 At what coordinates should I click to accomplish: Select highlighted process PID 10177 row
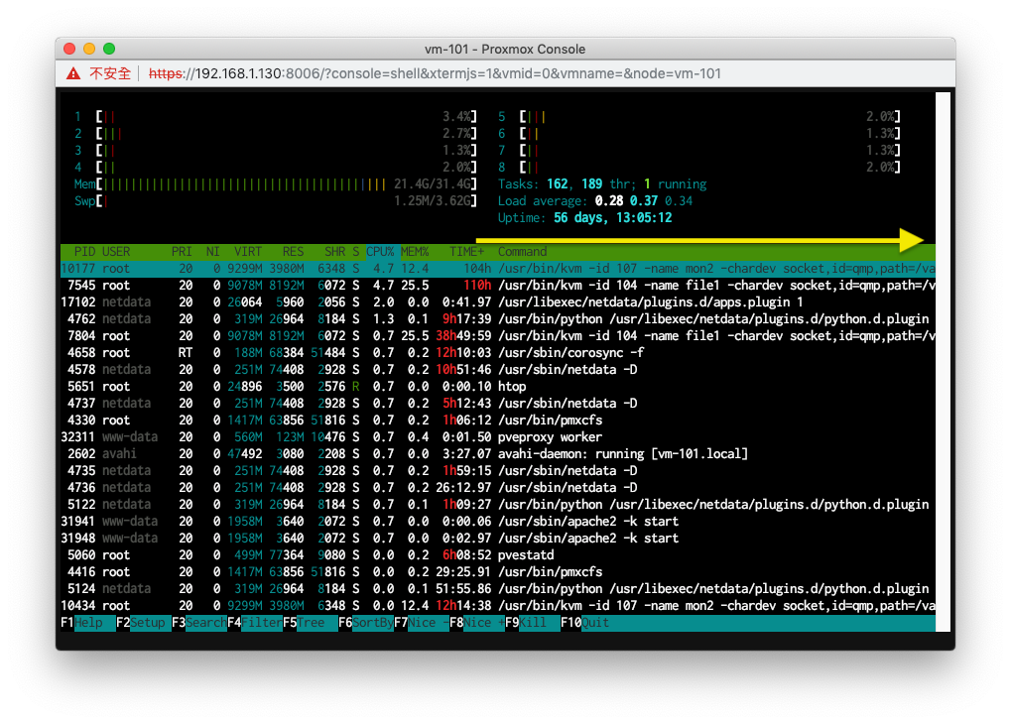tap(498, 269)
